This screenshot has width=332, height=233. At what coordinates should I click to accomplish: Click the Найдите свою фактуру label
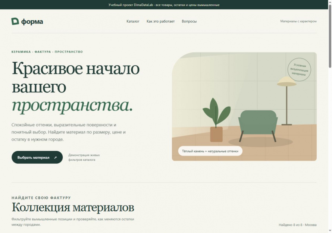[41, 198]
